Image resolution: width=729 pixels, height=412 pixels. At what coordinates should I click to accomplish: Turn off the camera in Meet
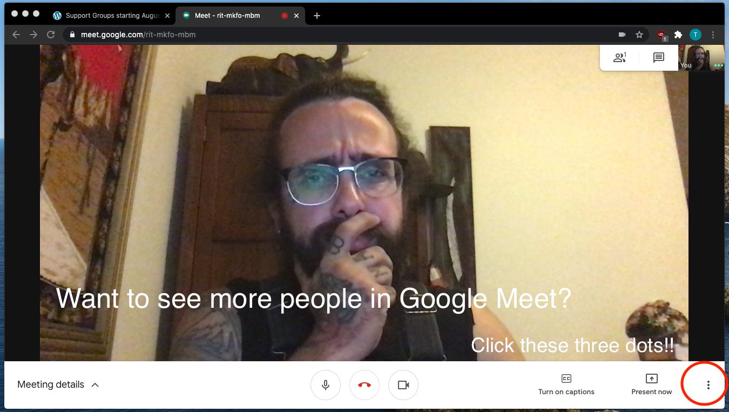click(403, 385)
